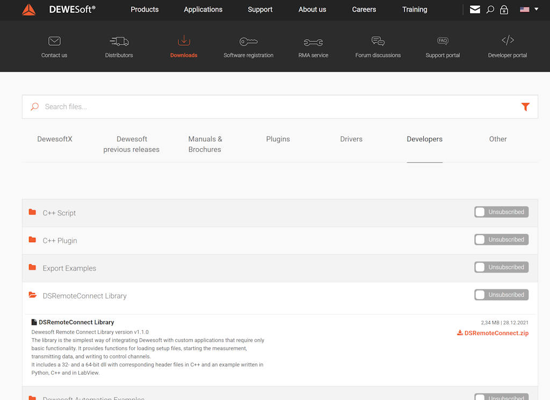Open the orange filter funnel icon
This screenshot has height=400, width=550.
pos(525,107)
